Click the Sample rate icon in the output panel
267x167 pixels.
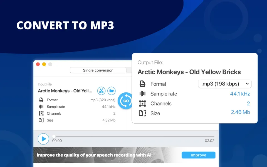[x=142, y=94]
